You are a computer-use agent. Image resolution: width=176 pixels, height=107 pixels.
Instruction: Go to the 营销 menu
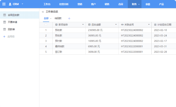point(80,4)
